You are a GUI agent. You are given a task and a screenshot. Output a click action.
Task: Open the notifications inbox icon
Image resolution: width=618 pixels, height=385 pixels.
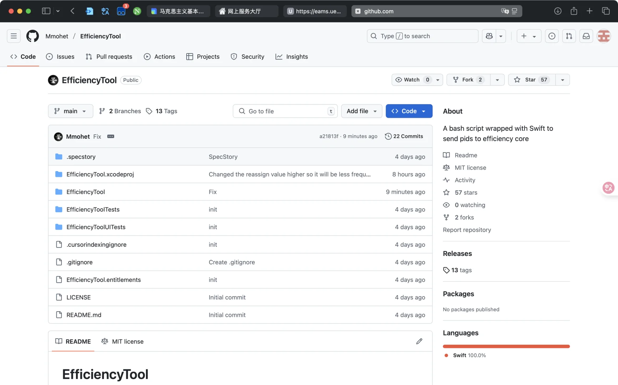586,36
